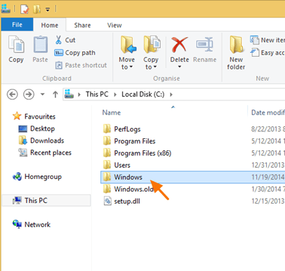Select the Windows folder row
The width and height of the screenshot is (285, 271).
pos(193,177)
